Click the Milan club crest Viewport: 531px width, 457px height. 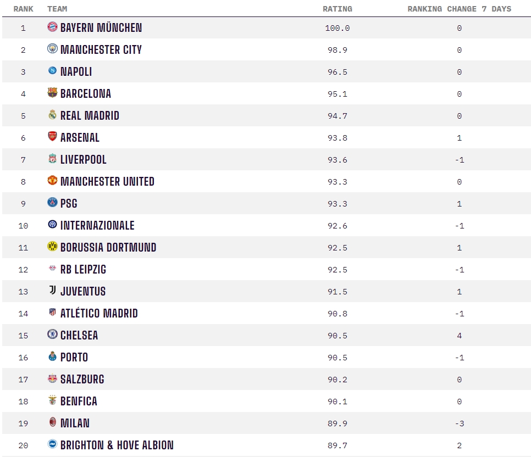click(x=52, y=422)
